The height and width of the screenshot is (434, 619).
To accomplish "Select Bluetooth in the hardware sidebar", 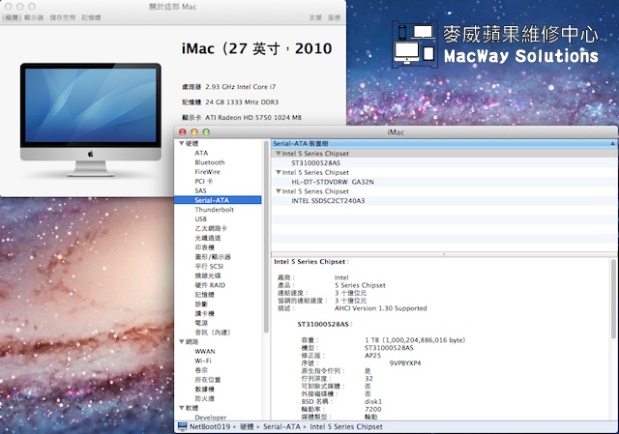I will [x=210, y=162].
